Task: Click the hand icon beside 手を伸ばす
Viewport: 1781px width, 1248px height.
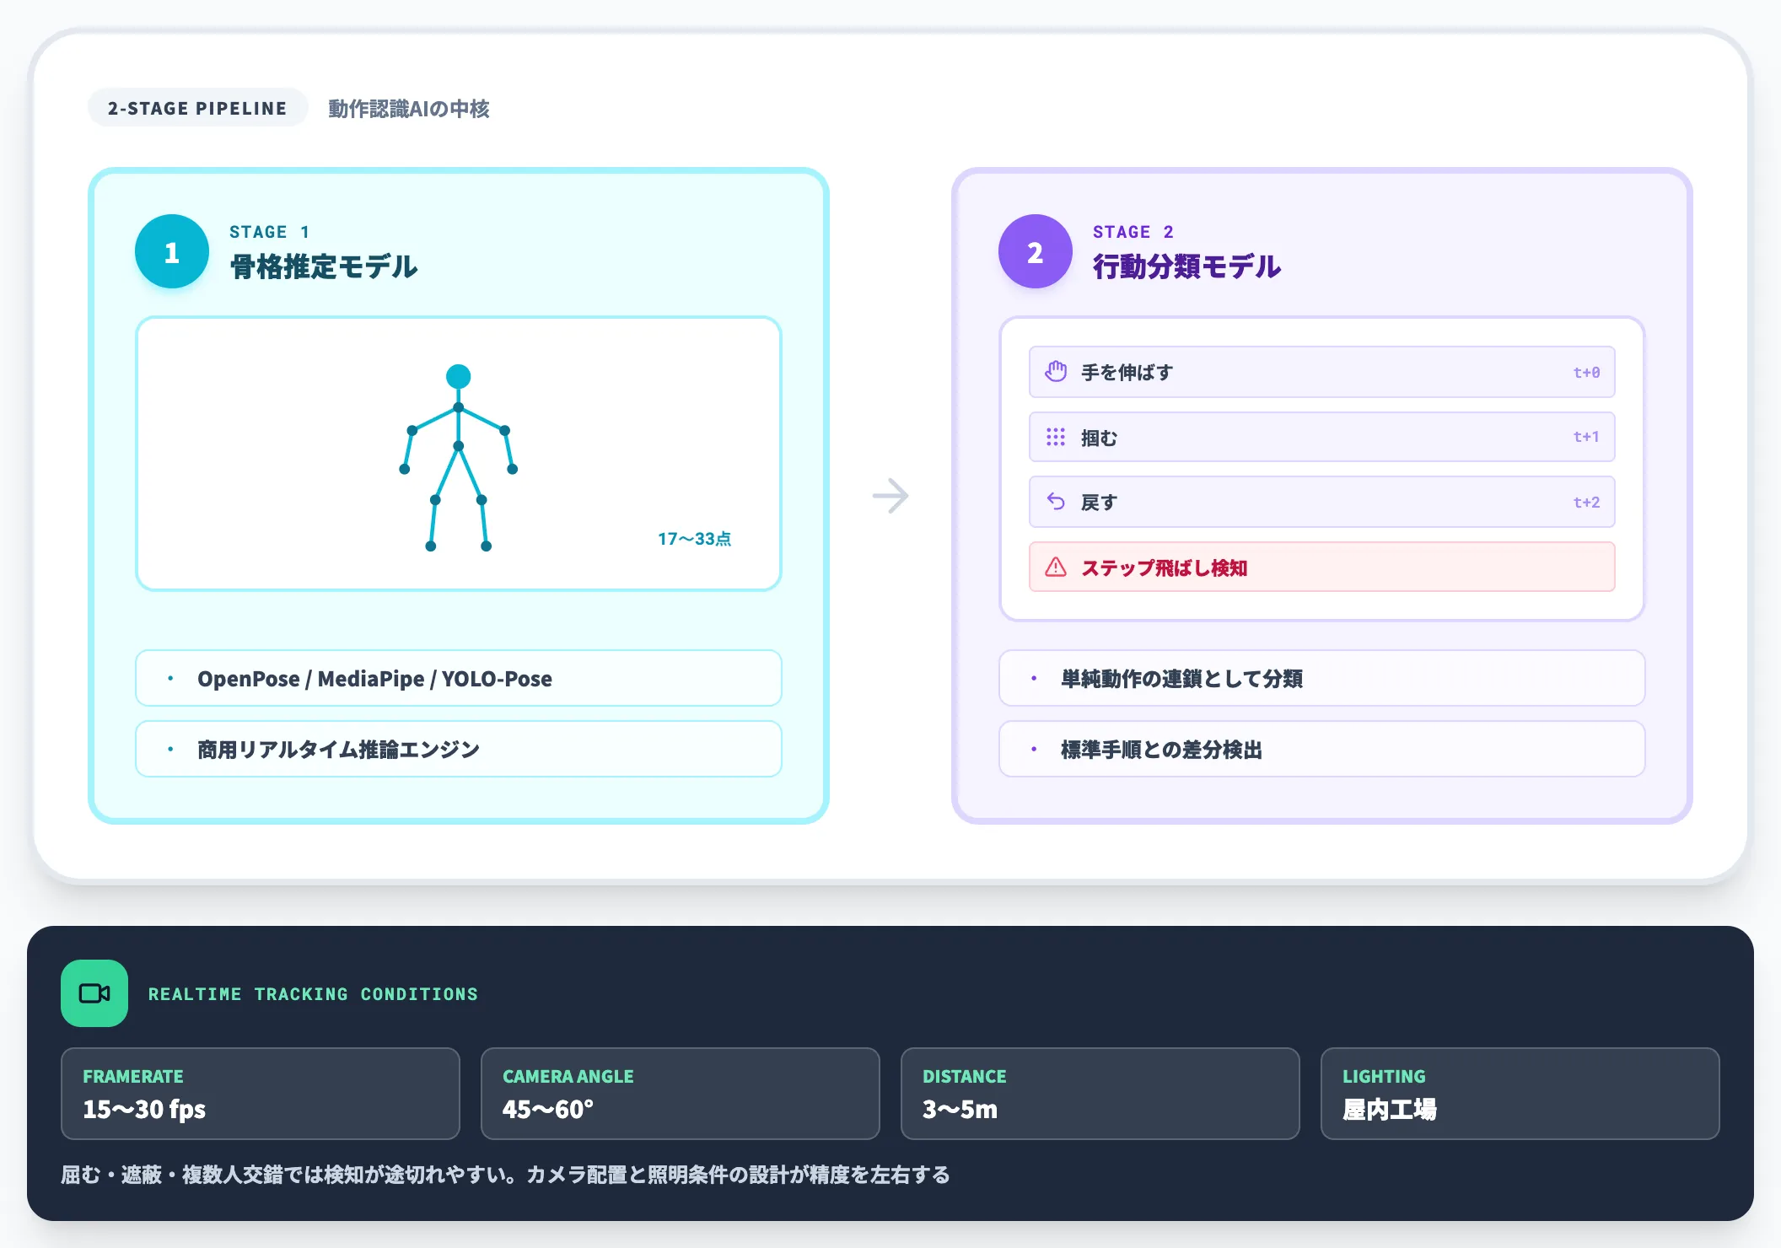Action: tap(1056, 372)
